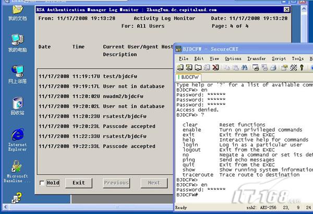Click ssh2: AES-256 status bar entry
Screen dimensions: 313x214
(x=261, y=208)
